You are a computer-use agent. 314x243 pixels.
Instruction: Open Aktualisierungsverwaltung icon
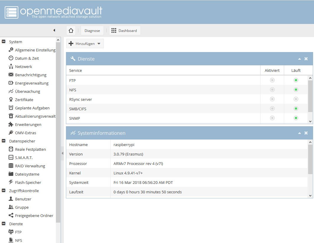tap(11, 116)
